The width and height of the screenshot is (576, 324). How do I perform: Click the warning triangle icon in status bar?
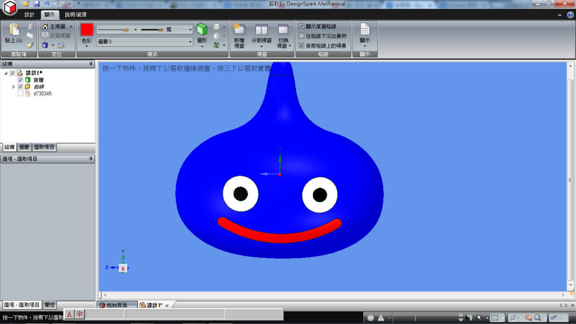pyautogui.click(x=381, y=318)
